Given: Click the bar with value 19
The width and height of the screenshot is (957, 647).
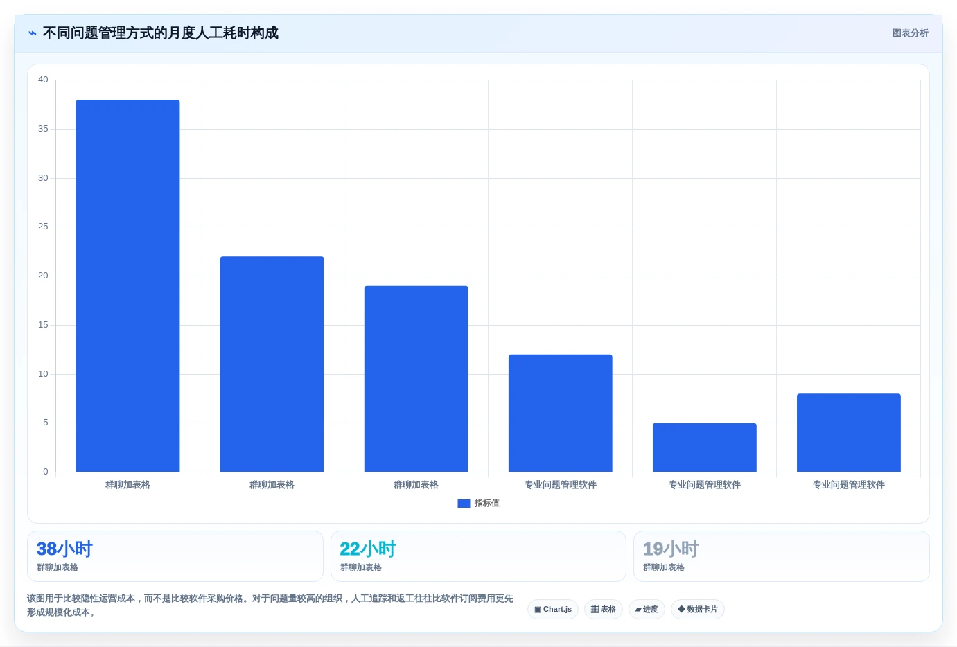Looking at the screenshot, I should click(x=416, y=379).
